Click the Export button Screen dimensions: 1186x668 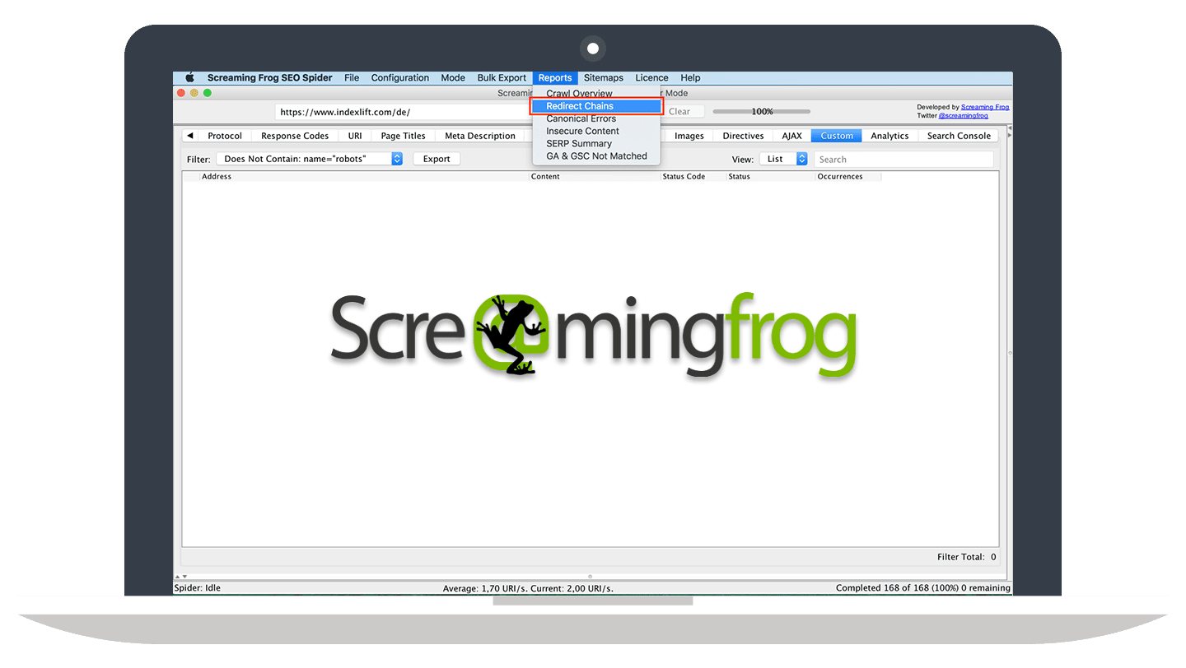(x=437, y=159)
